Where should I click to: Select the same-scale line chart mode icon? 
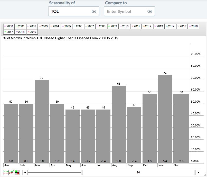pos(12,172)
